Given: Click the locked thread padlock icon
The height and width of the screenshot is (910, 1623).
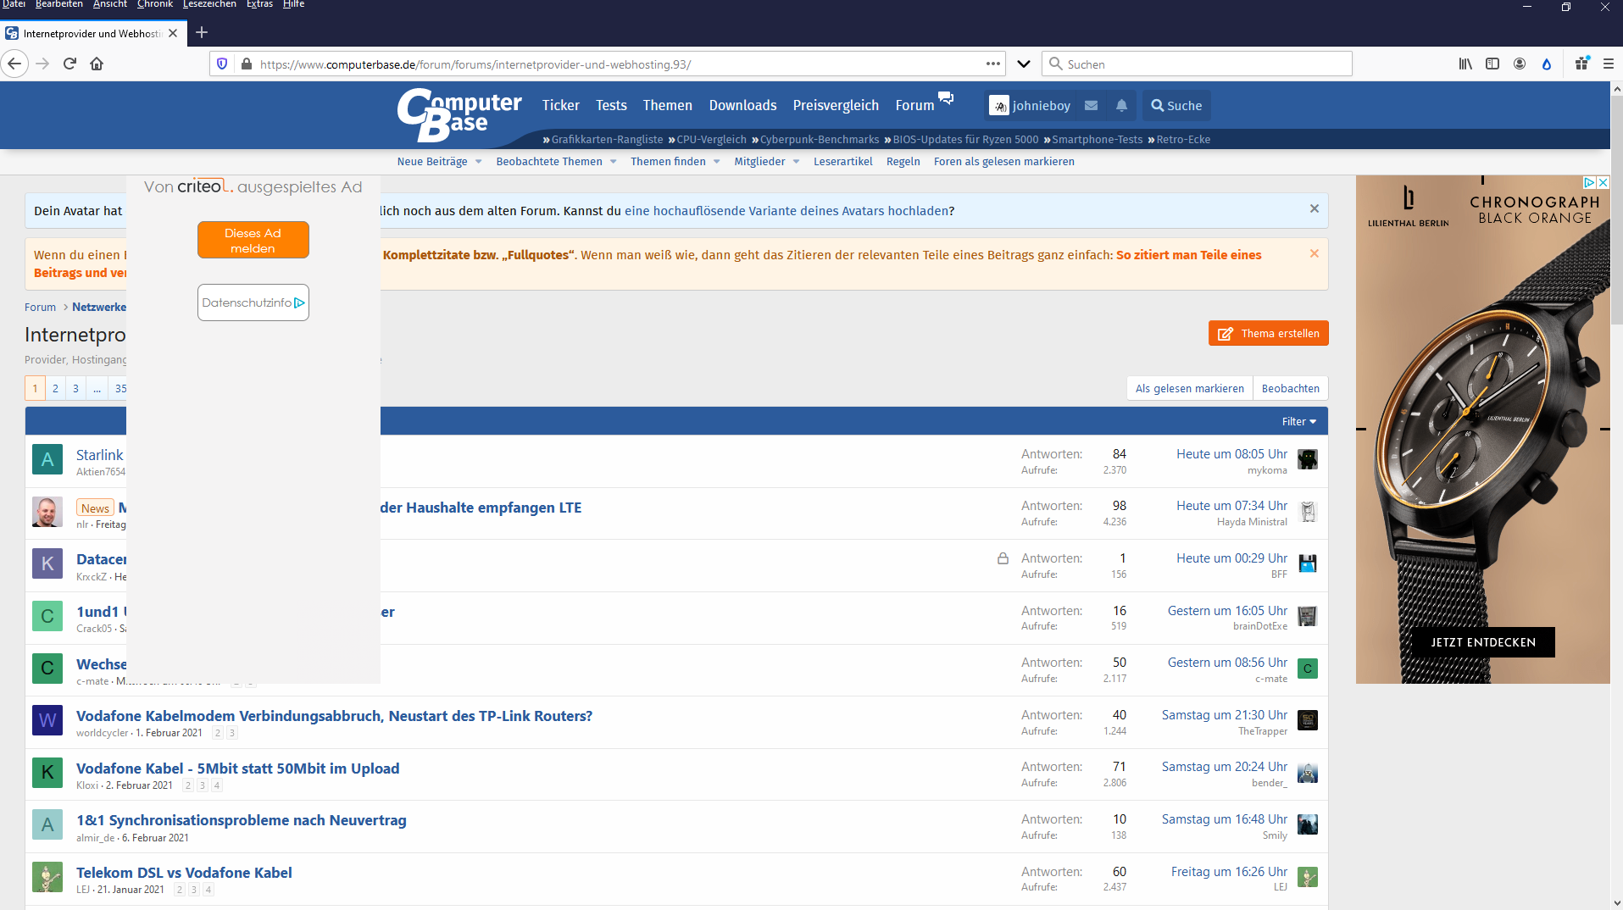Looking at the screenshot, I should [x=1003, y=558].
